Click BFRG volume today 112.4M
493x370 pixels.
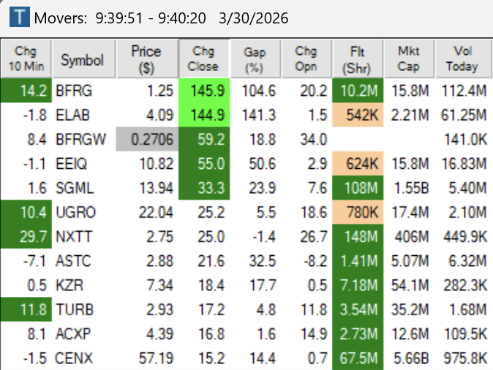[464, 91]
